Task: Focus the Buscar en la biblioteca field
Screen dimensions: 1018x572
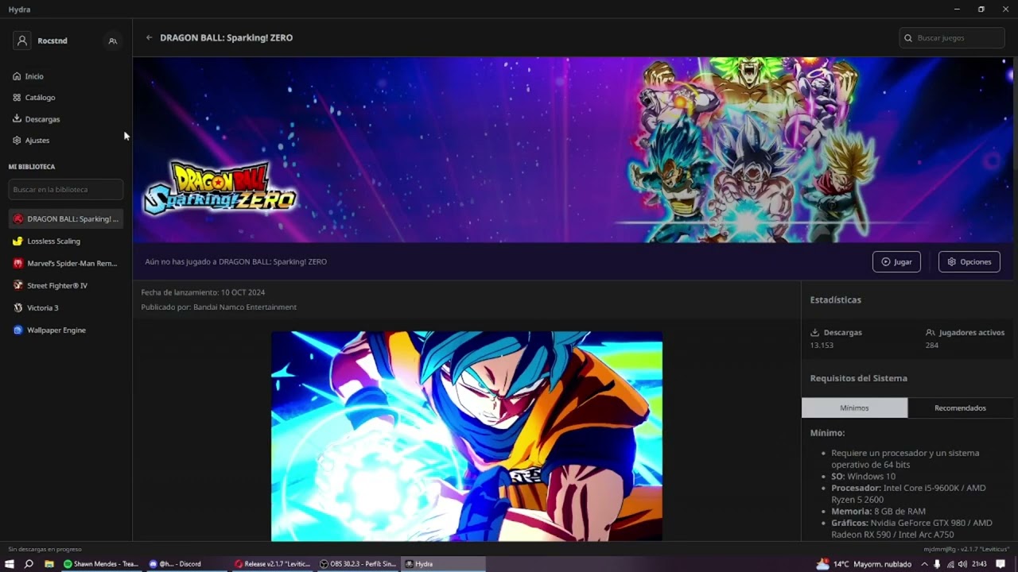Action: tap(66, 190)
